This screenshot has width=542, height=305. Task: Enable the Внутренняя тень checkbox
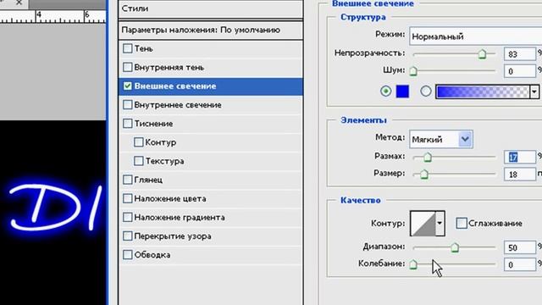click(x=128, y=67)
